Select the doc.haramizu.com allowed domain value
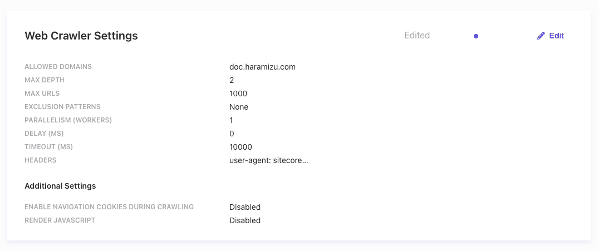 262,67
